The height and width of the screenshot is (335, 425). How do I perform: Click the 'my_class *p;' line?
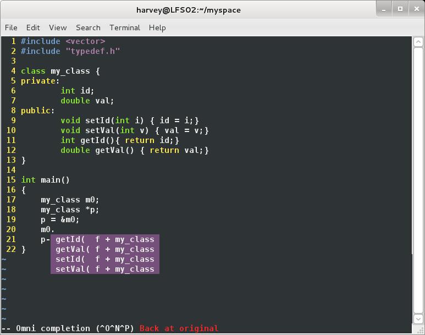point(70,210)
